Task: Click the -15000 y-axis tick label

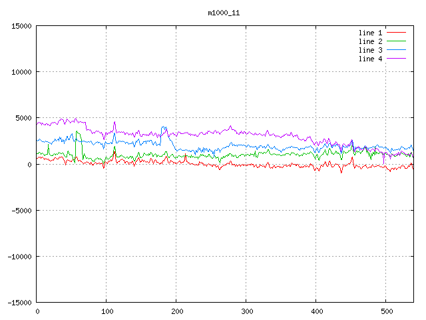Action: 19,302
